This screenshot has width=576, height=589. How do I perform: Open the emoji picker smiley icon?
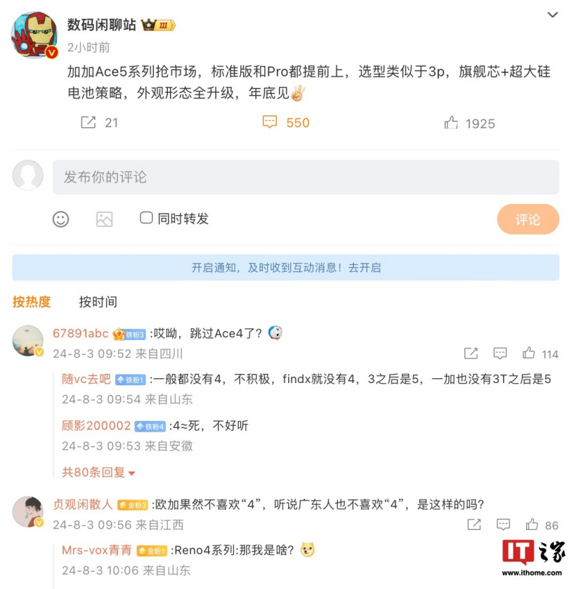click(61, 219)
